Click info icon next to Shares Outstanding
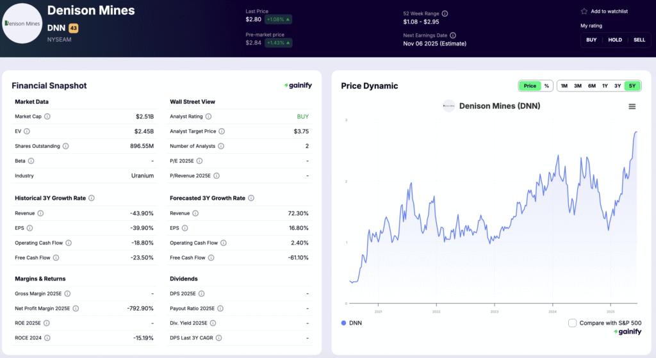This screenshot has width=656, height=358. coord(65,146)
